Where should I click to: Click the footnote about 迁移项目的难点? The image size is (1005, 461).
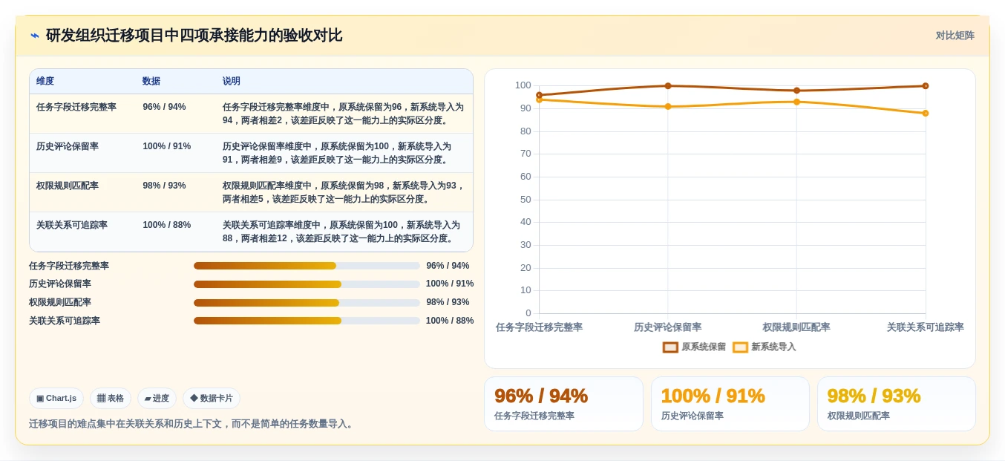[192, 424]
